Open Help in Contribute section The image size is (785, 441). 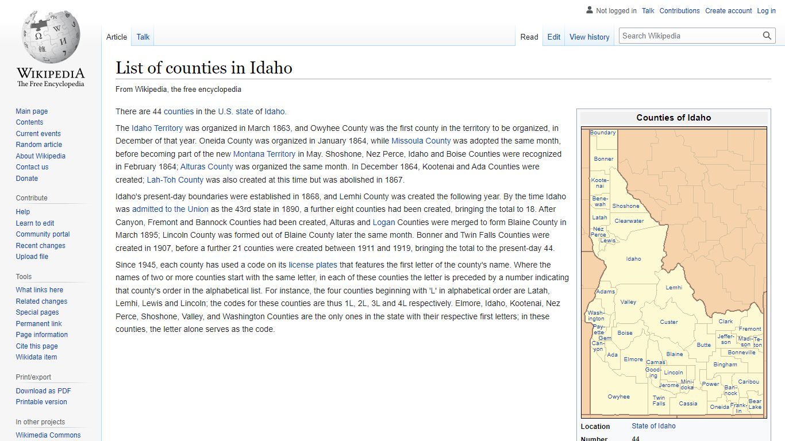point(23,212)
